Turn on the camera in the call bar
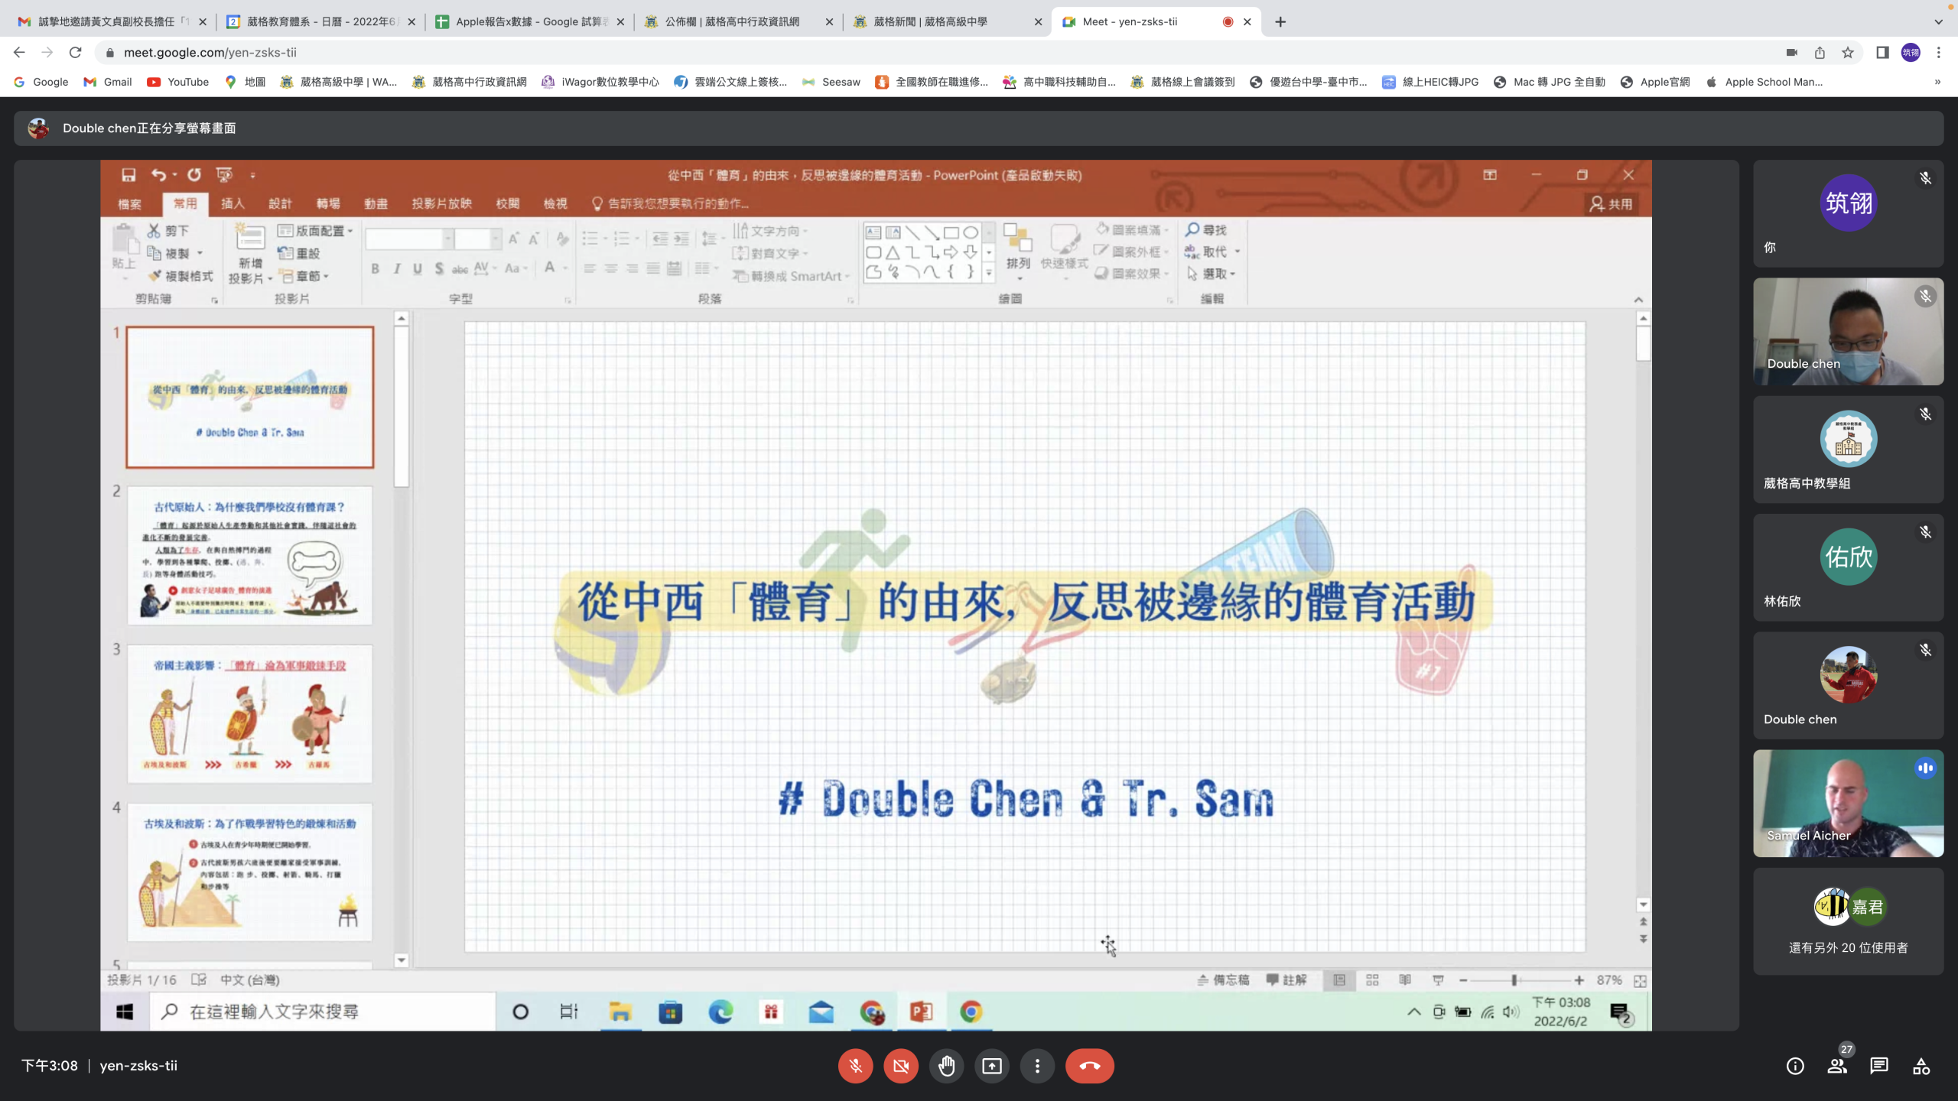 point(901,1066)
